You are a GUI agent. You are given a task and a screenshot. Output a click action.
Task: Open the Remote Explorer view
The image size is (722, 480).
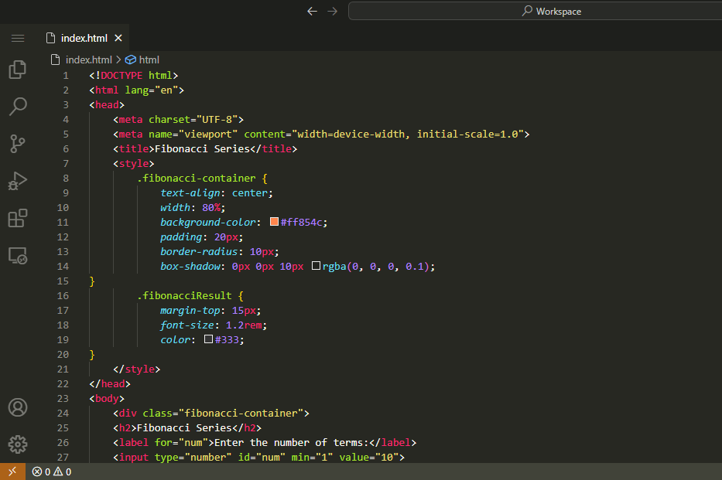(x=17, y=255)
